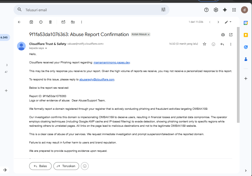Image resolution: width=252 pixels, height=176 pixels.
Task: Open the Help question mark icon
Action: click(206, 10)
